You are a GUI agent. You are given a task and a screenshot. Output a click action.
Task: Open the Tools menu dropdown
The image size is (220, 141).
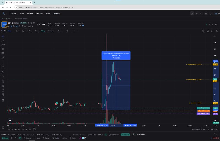click(x=49, y=13)
